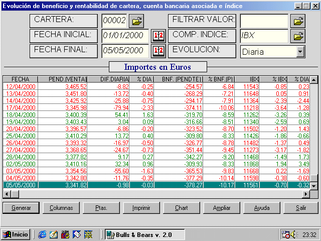Image resolution: width=321 pixels, height=241 pixels.
Task: Click the Columnas button
Action: pos(61,208)
